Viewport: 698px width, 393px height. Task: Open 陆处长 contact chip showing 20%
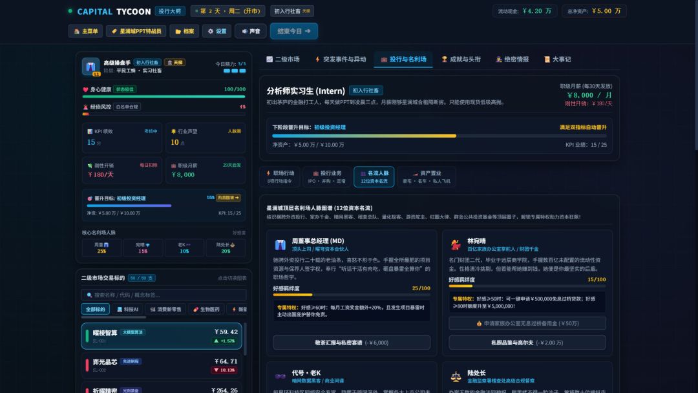[x=226, y=248]
